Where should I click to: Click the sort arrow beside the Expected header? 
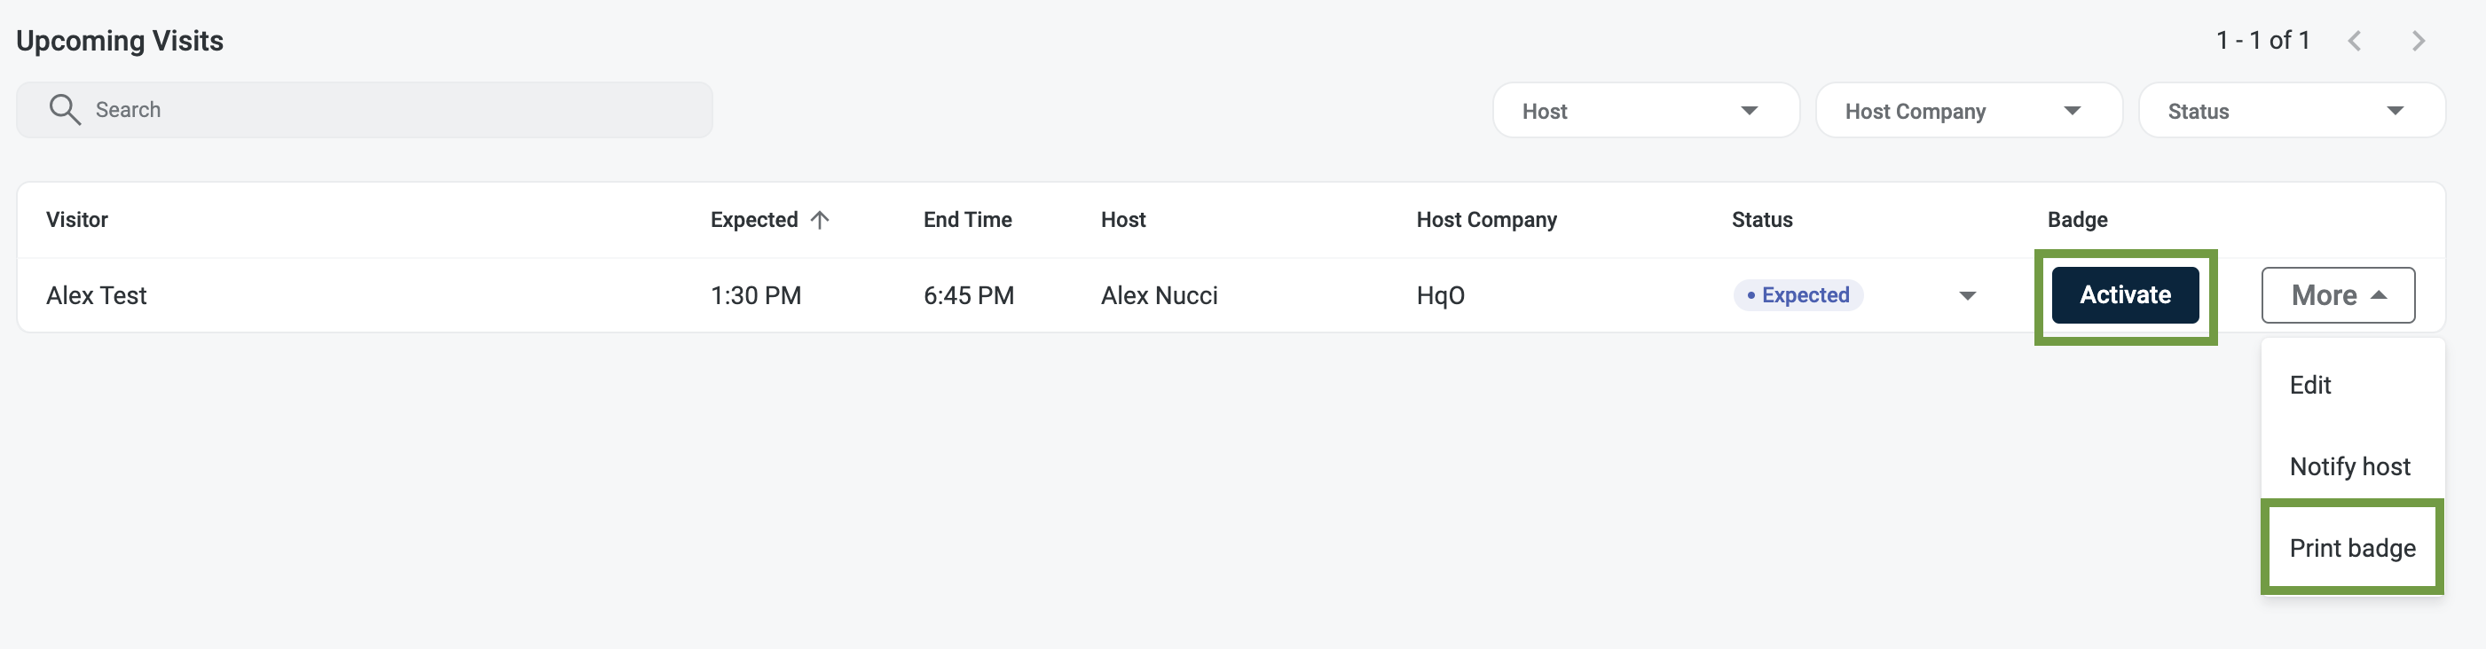click(x=821, y=220)
